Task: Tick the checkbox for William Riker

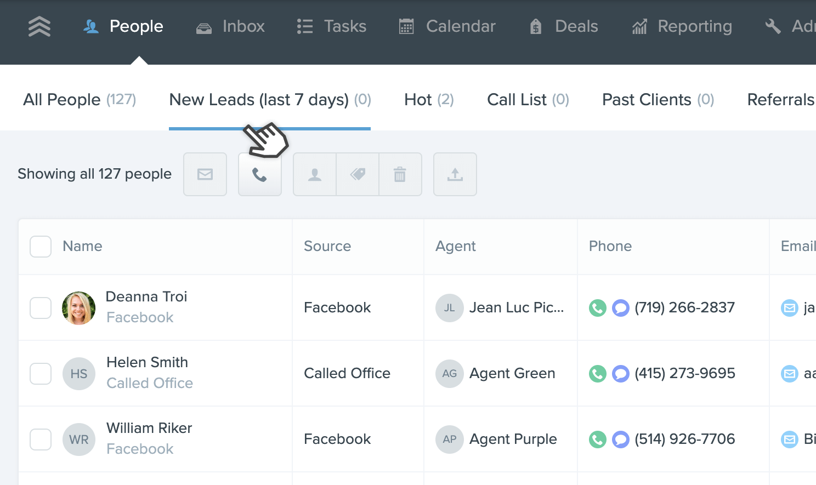Action: coord(41,440)
